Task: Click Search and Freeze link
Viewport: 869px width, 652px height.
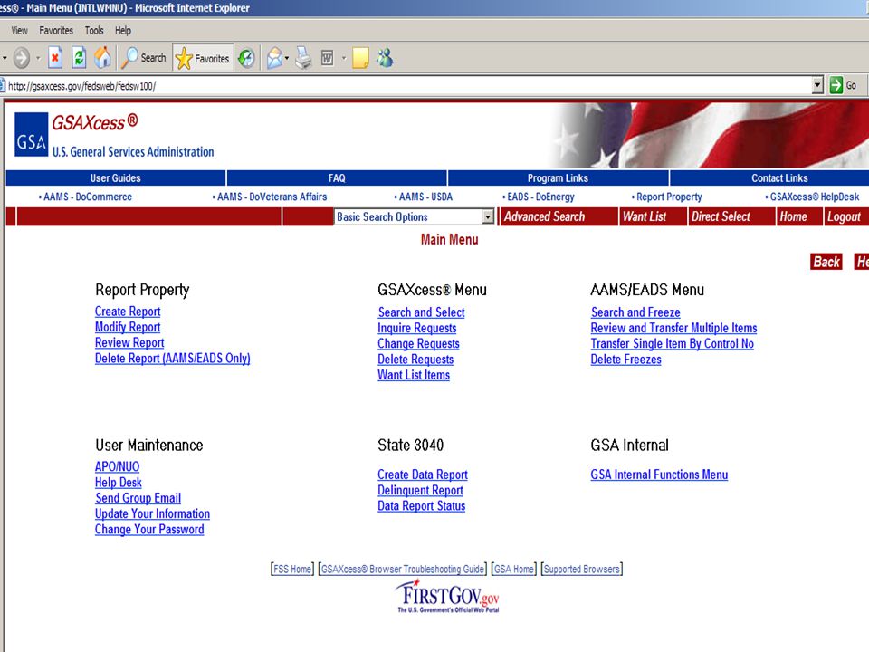Action: pos(635,312)
